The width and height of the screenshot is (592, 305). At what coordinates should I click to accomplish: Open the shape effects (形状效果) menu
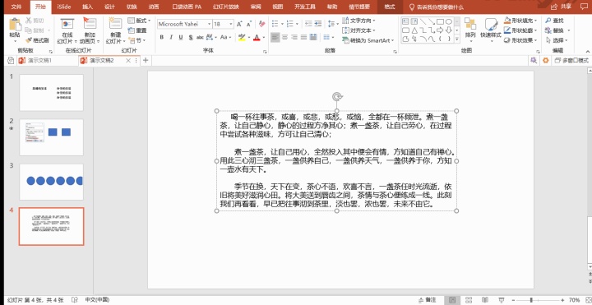click(520, 40)
